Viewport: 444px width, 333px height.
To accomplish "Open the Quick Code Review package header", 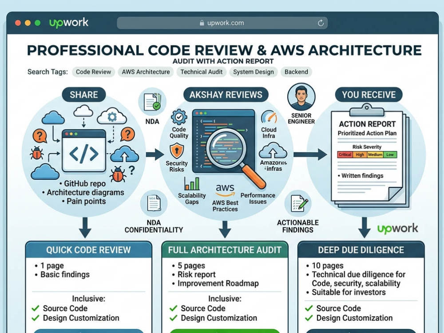I will pyautogui.click(x=89, y=250).
